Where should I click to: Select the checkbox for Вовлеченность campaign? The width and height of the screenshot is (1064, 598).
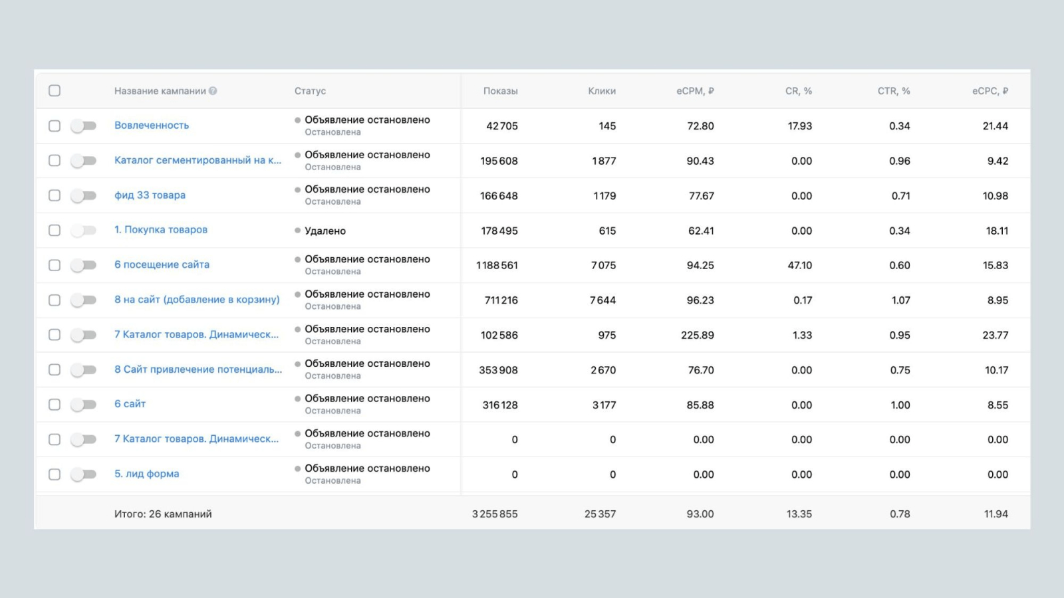(55, 126)
